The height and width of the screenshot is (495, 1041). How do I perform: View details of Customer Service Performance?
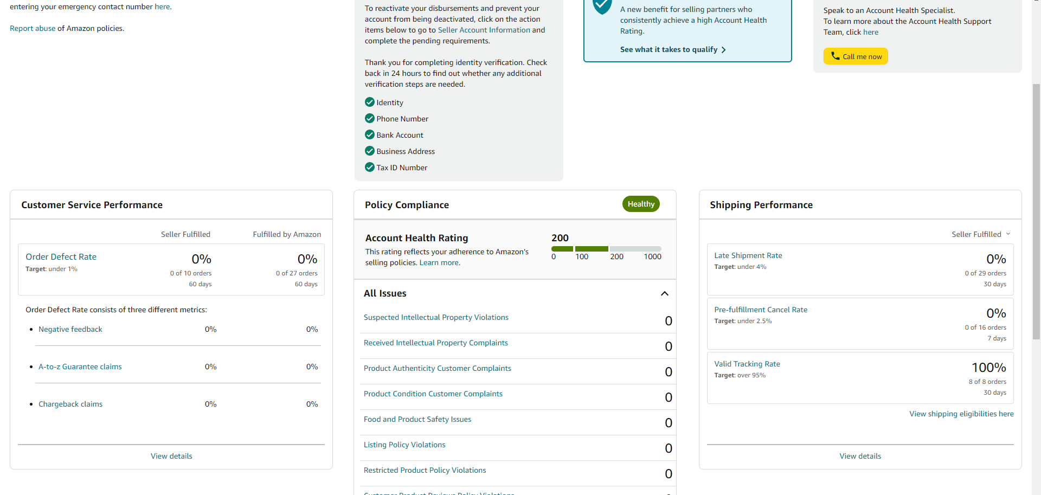pyautogui.click(x=171, y=456)
